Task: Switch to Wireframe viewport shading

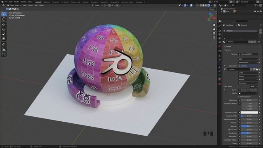Action: coord(201,5)
